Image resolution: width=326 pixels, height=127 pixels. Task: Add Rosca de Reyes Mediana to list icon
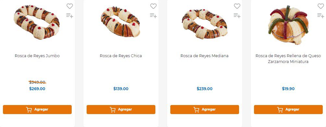(x=237, y=16)
